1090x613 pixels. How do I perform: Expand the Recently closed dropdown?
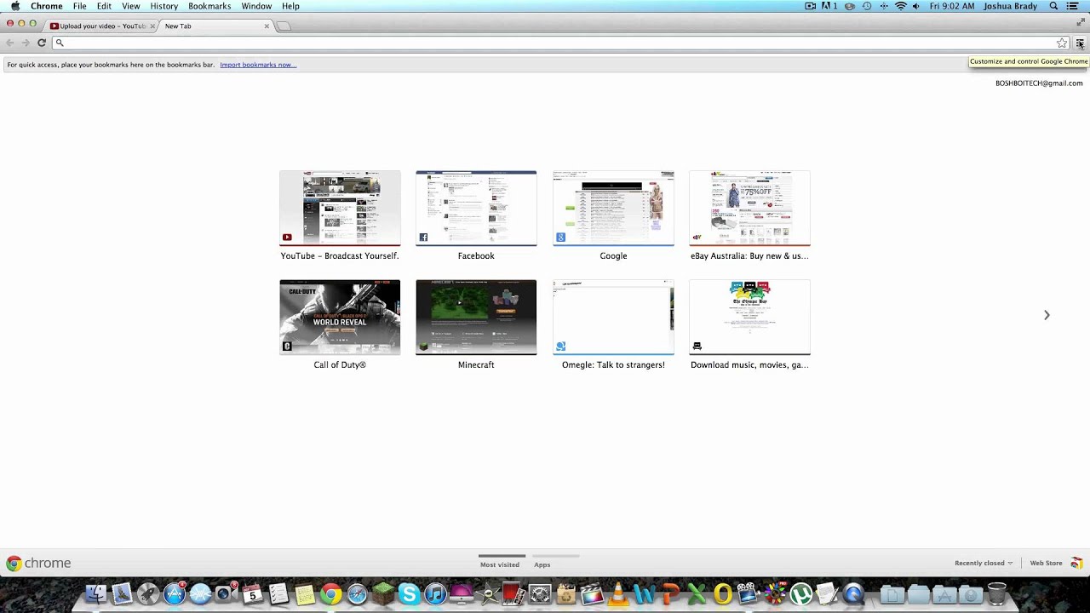[984, 563]
